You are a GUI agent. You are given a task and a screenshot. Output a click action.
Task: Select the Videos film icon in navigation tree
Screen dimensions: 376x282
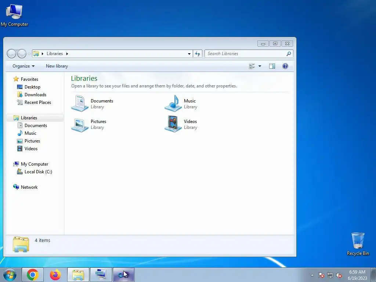click(x=20, y=149)
